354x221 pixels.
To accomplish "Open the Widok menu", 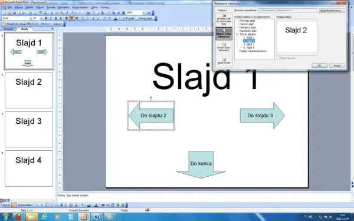I will click(x=29, y=8).
